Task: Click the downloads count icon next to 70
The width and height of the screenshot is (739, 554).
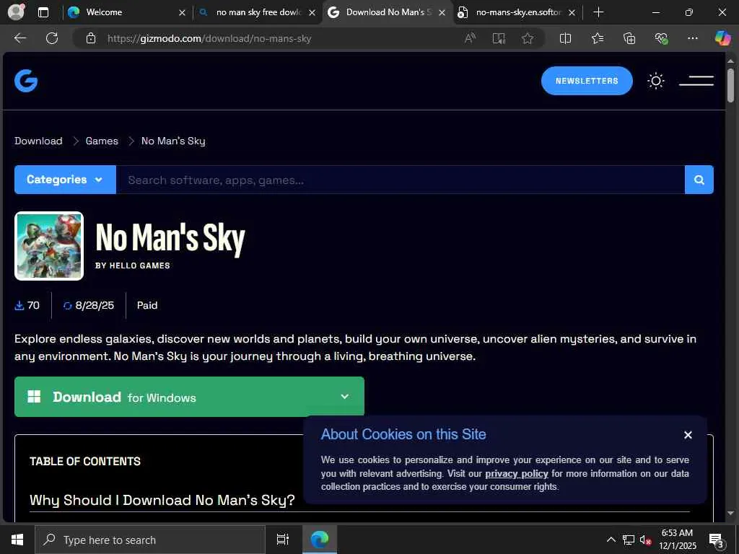Action: [x=19, y=306]
